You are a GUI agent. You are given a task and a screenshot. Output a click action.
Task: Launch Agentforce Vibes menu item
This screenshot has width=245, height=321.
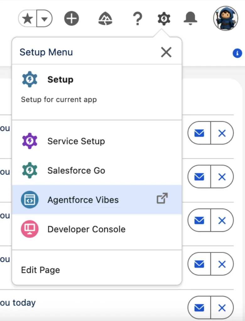83,200
